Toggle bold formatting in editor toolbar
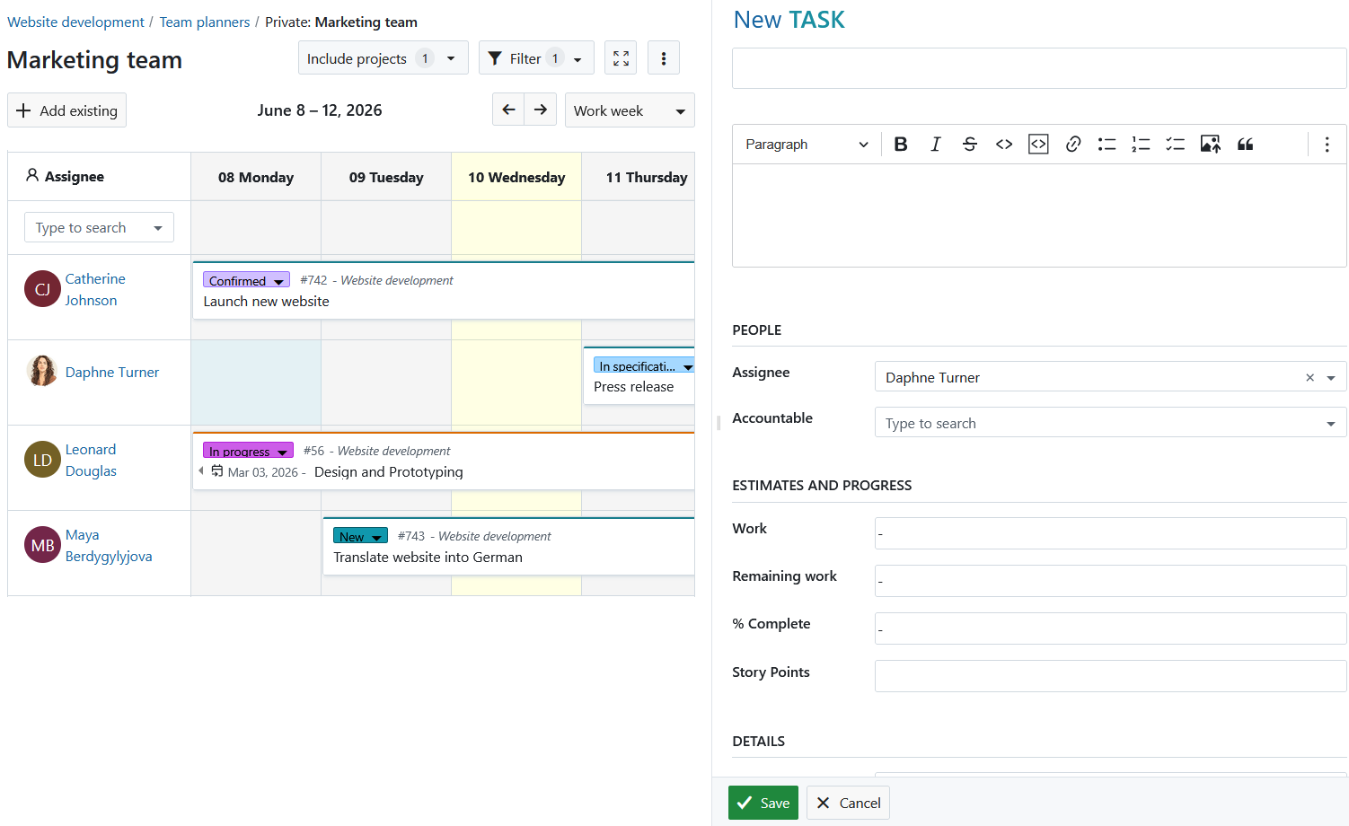 (901, 145)
